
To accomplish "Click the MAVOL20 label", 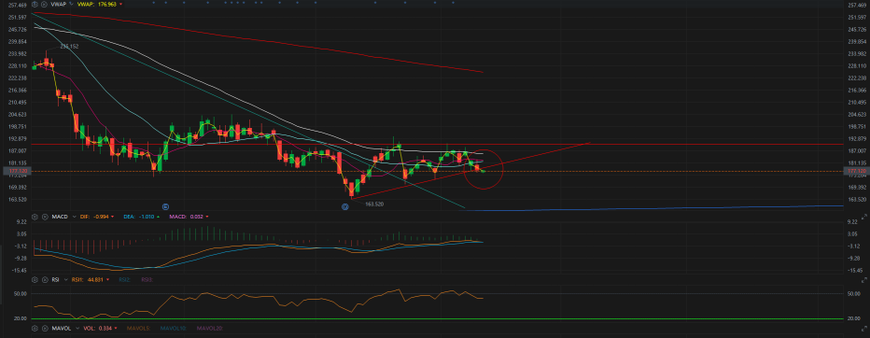I will (210, 329).
